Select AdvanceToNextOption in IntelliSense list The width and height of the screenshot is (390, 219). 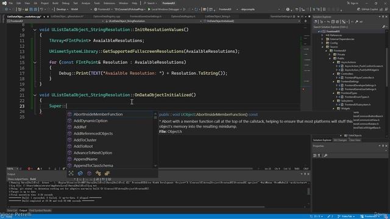click(93, 153)
